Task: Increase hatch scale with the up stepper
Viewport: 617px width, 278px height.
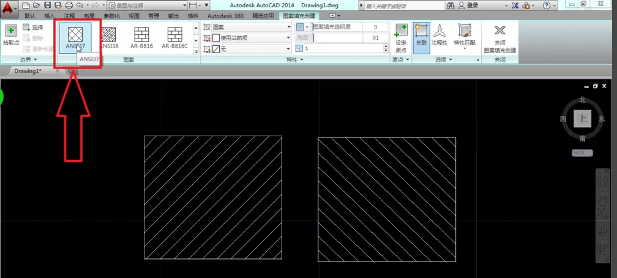Action: [386, 46]
